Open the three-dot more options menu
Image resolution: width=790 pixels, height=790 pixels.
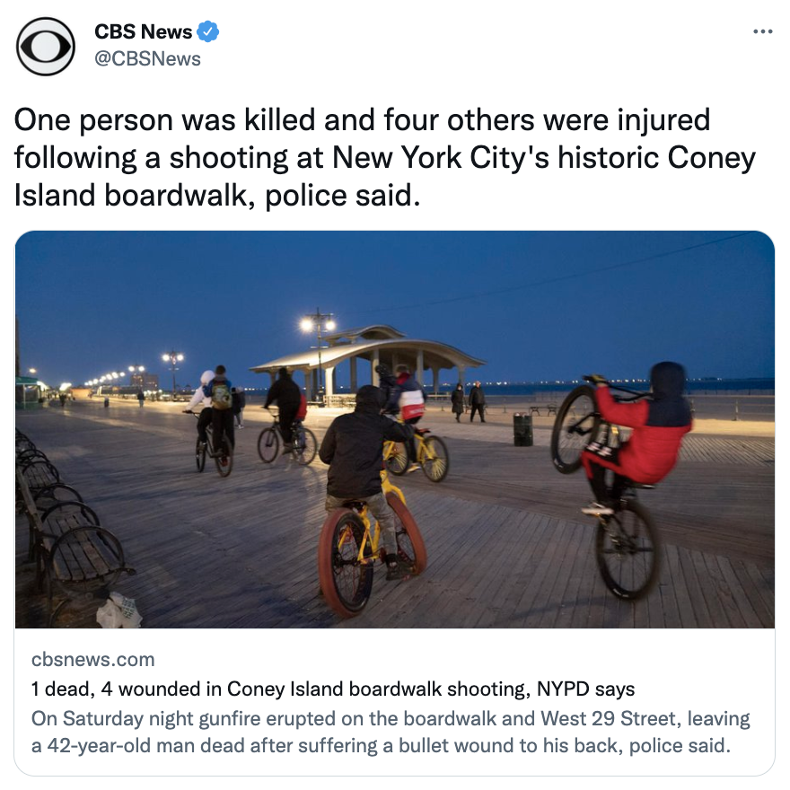pyautogui.click(x=763, y=31)
